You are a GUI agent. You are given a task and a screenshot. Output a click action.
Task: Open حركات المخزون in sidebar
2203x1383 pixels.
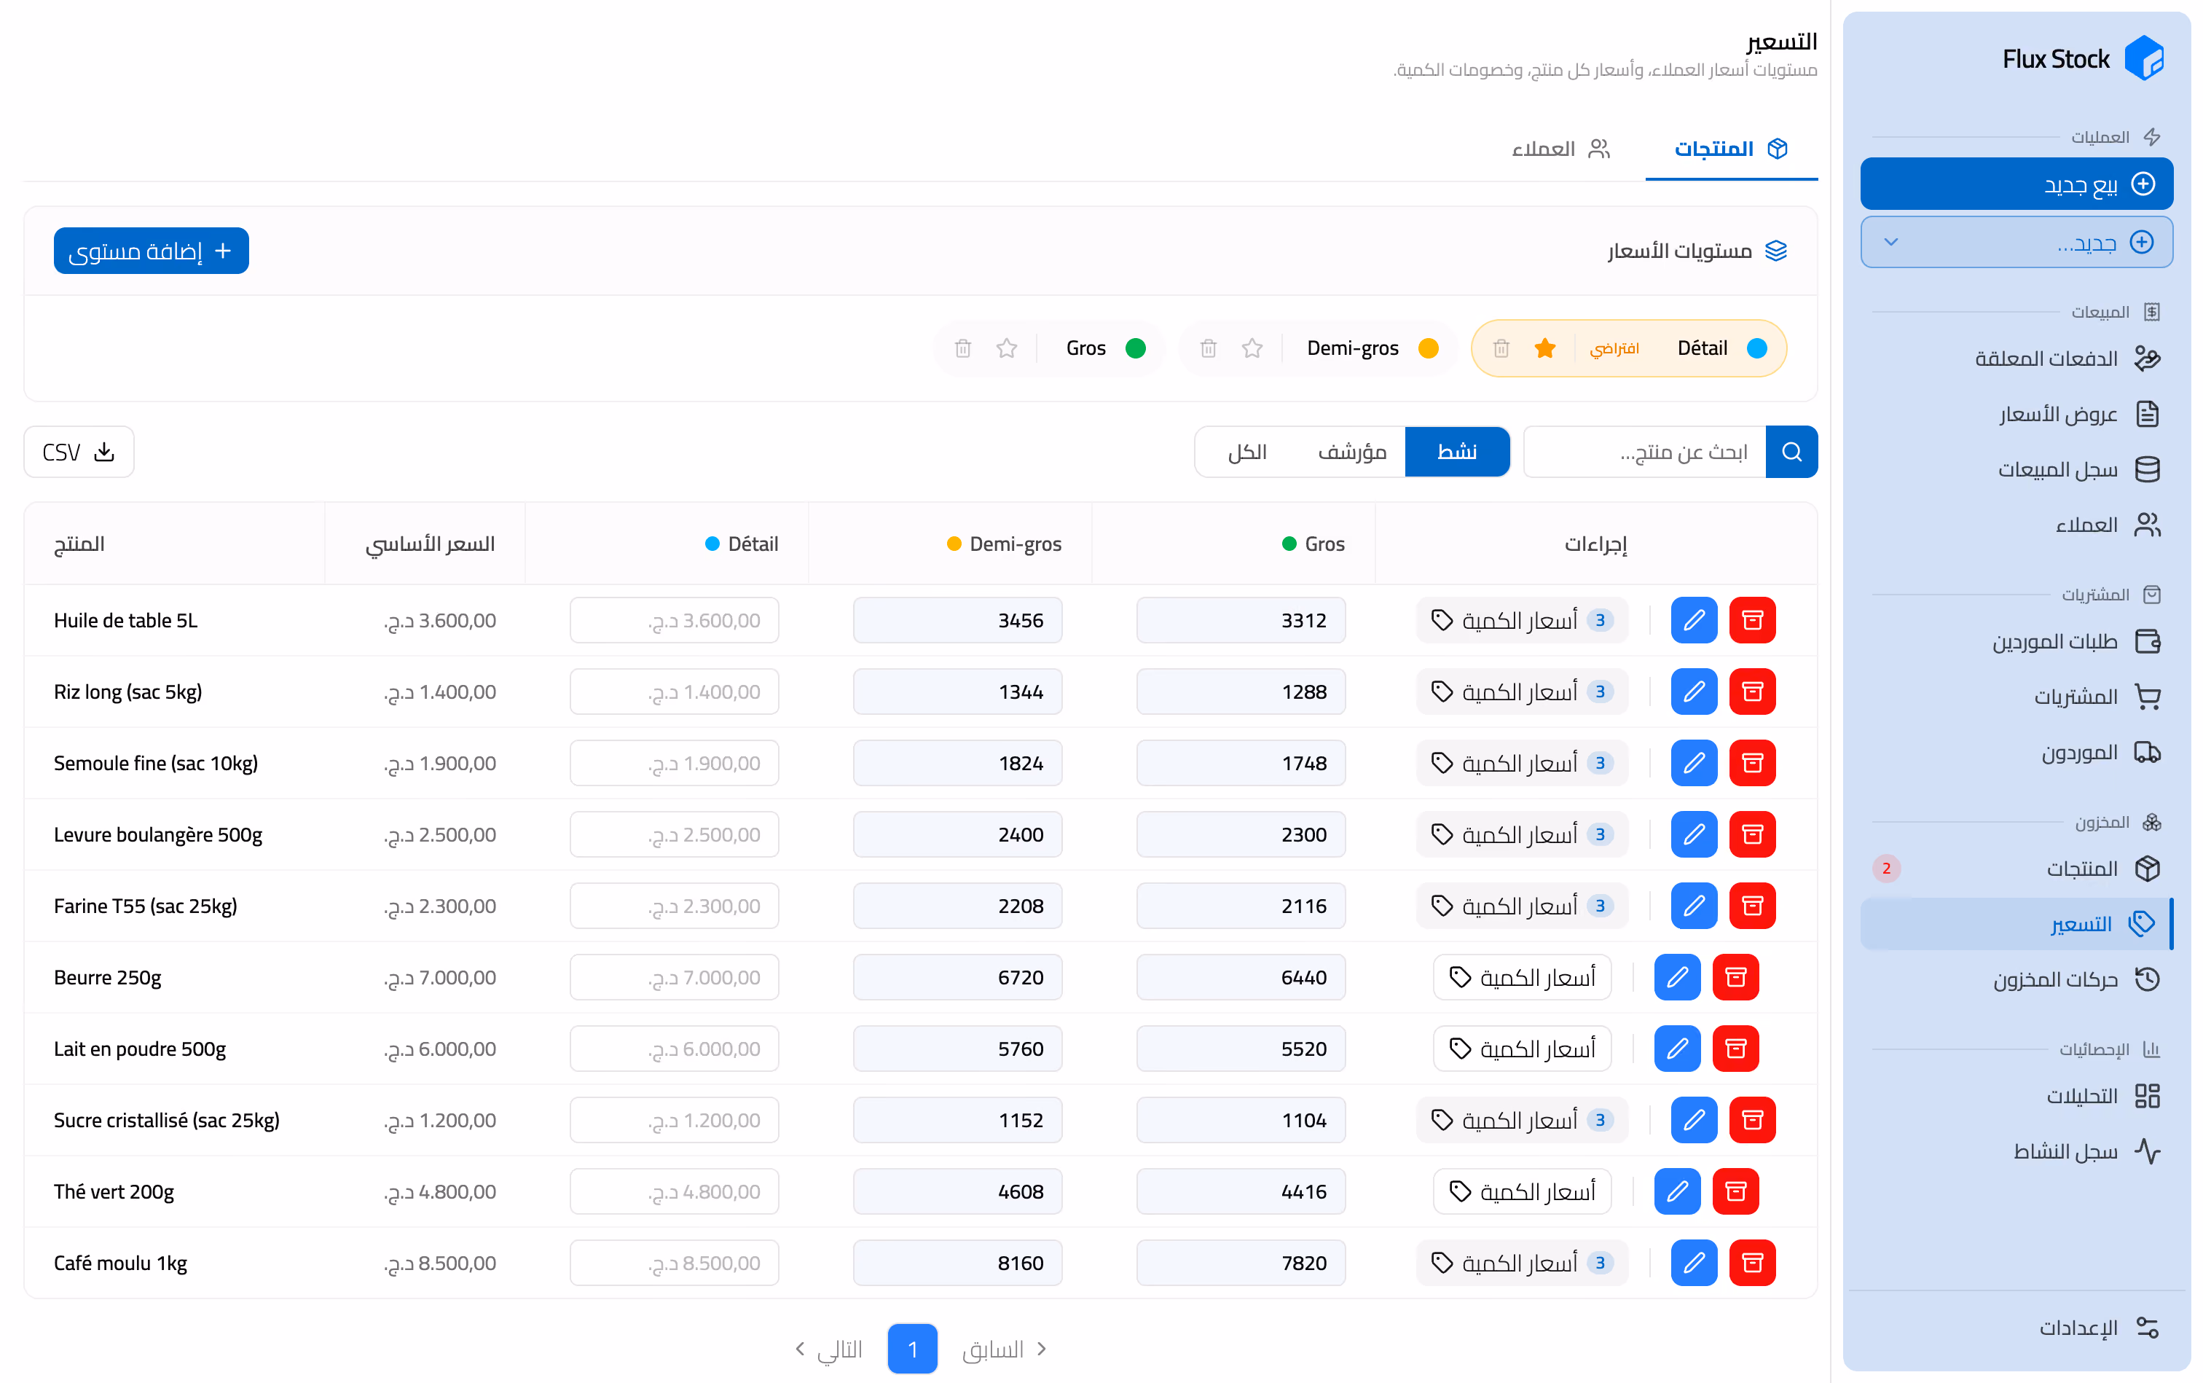2017,979
